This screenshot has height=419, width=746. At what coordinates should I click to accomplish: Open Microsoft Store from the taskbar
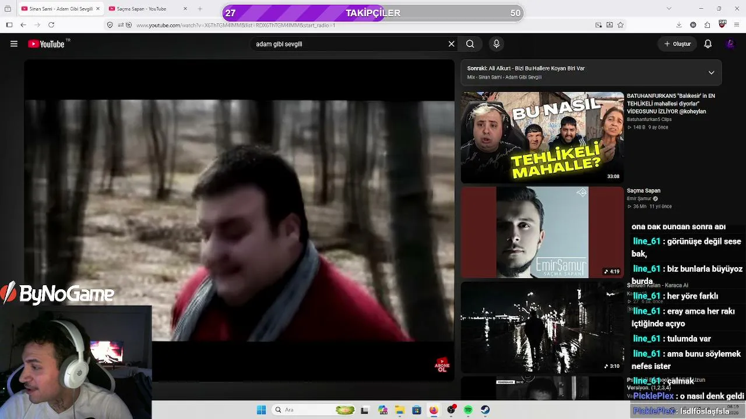click(417, 410)
